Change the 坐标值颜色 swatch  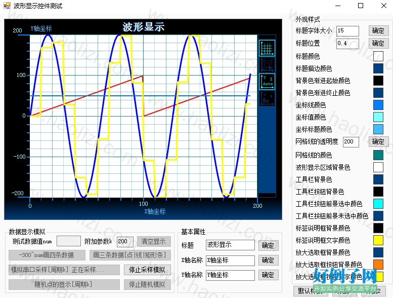(378, 117)
